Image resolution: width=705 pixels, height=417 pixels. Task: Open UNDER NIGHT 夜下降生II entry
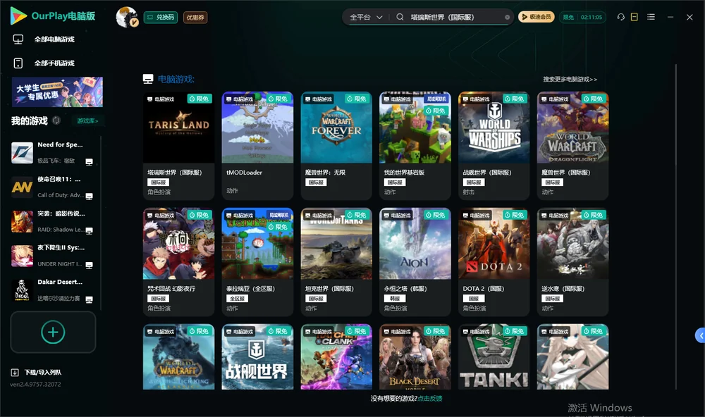[x=54, y=256]
